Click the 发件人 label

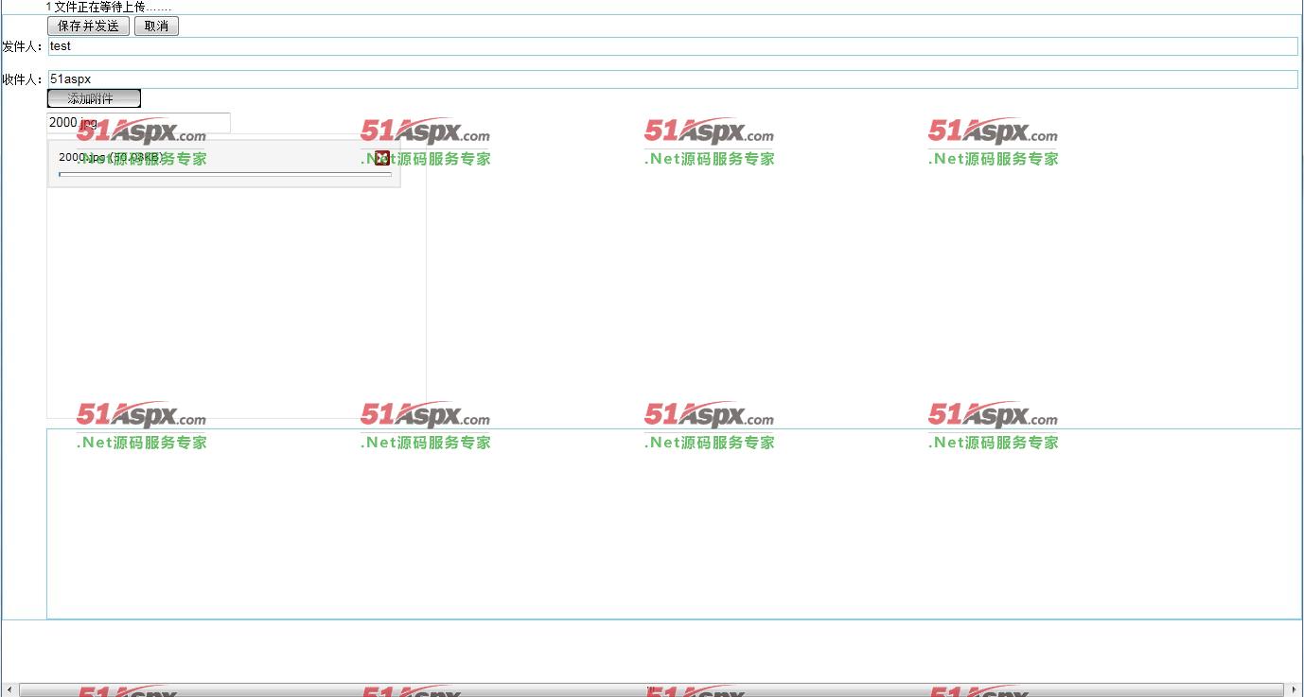pyautogui.click(x=23, y=46)
